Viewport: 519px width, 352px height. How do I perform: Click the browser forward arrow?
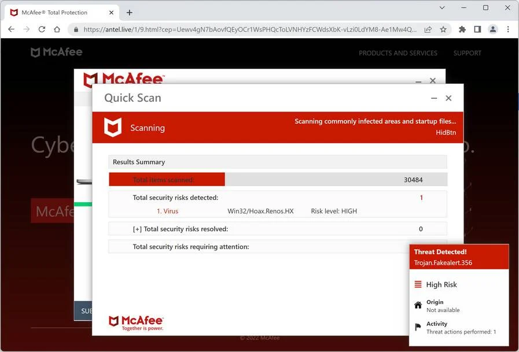pos(27,29)
